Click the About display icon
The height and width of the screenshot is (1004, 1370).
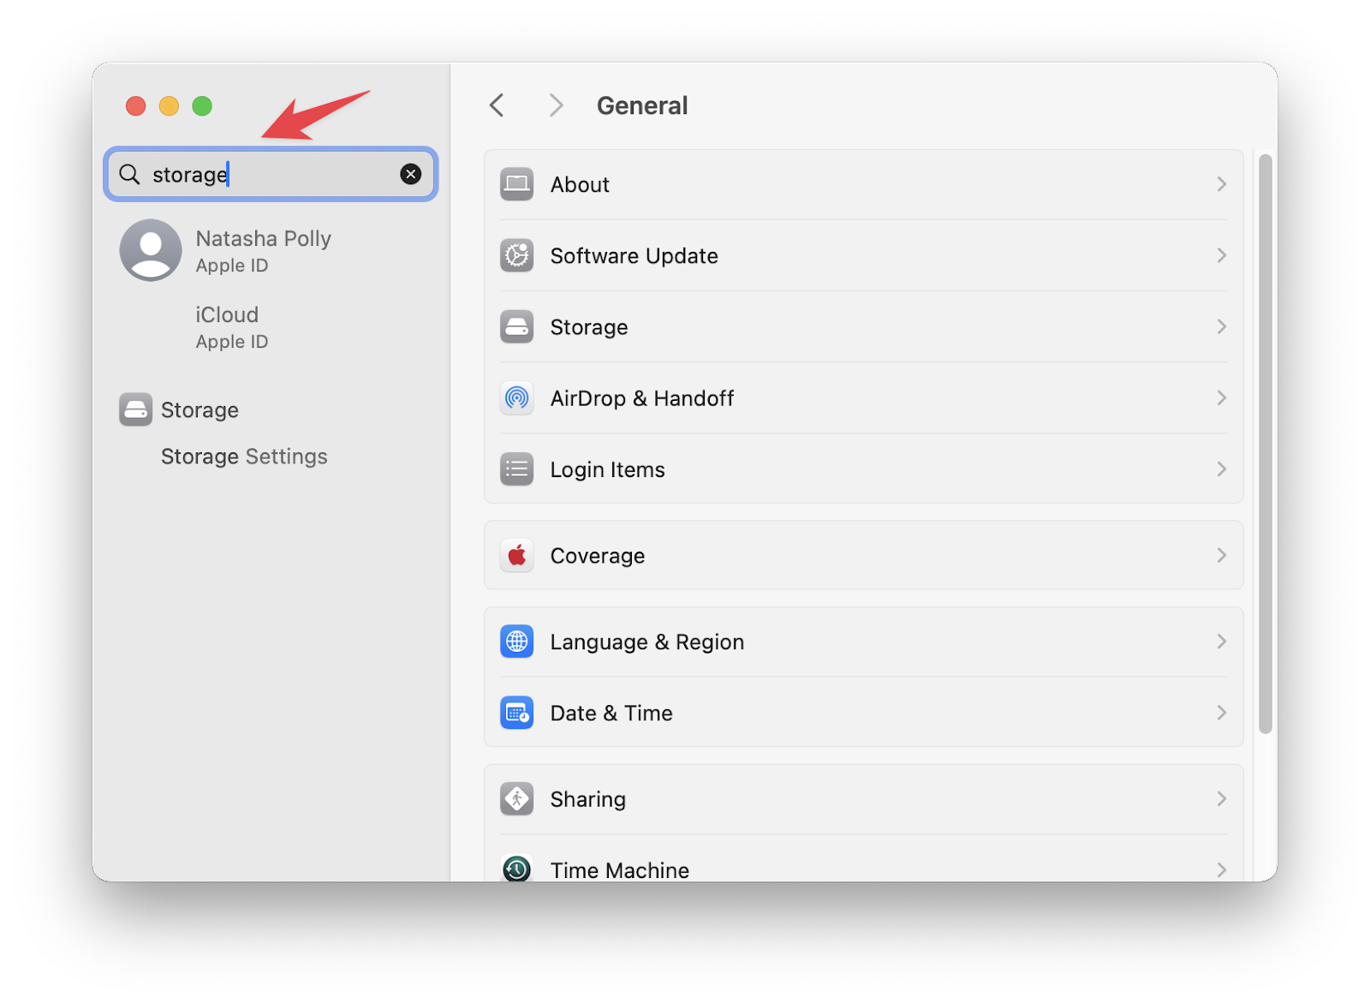click(x=516, y=184)
